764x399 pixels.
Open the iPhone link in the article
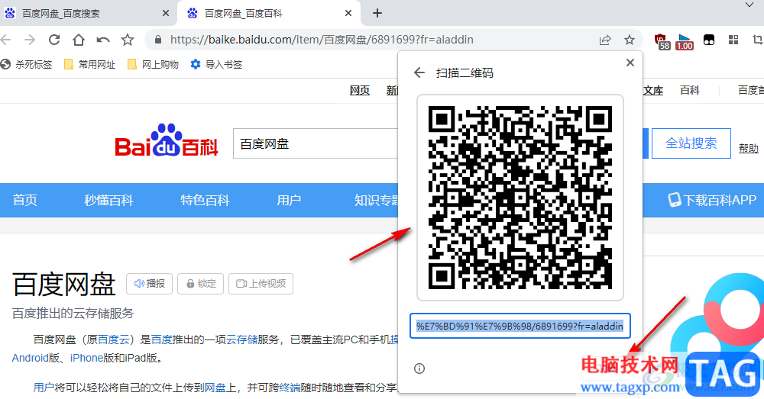pyautogui.click(x=87, y=358)
